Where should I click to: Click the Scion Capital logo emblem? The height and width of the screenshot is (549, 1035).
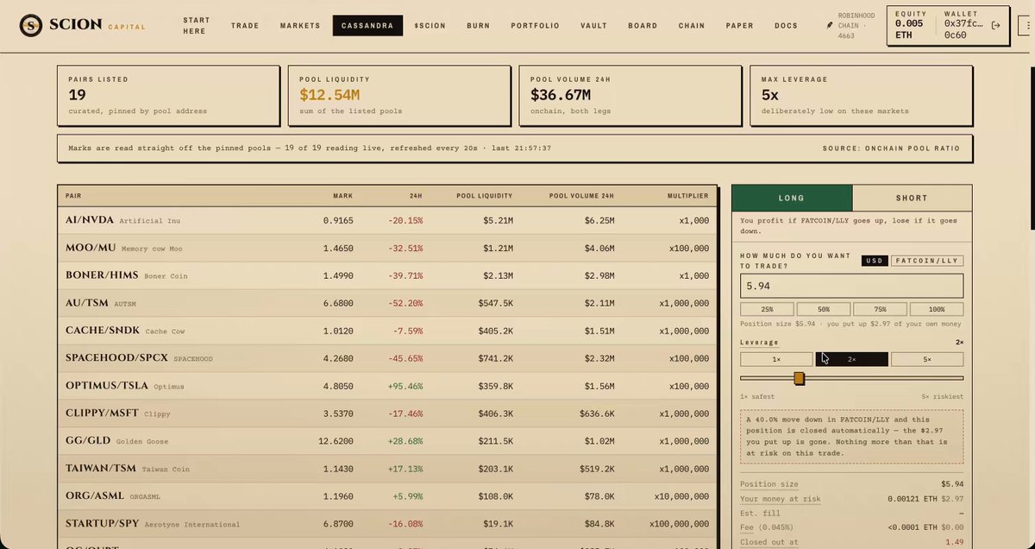click(32, 26)
